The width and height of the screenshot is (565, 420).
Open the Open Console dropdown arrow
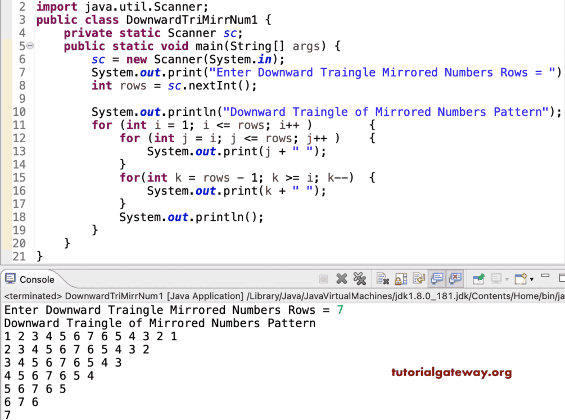point(531,279)
